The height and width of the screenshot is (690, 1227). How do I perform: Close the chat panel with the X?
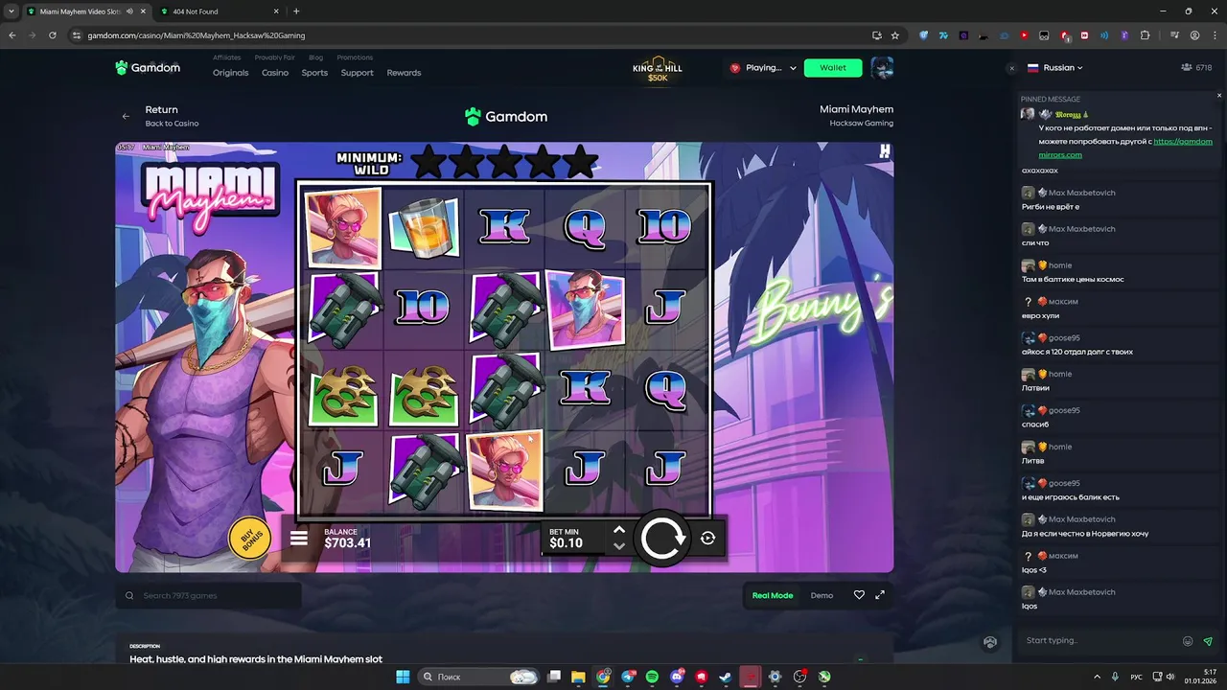[x=1011, y=68]
